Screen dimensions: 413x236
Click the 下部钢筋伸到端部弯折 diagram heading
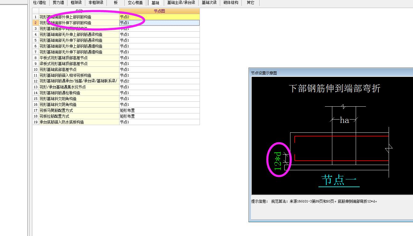point(335,88)
